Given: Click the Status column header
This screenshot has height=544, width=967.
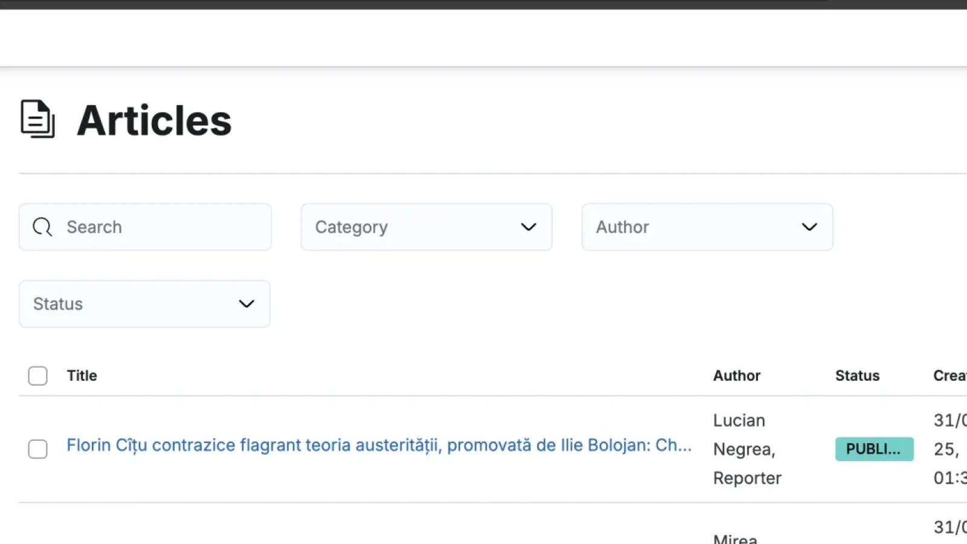Looking at the screenshot, I should (857, 376).
